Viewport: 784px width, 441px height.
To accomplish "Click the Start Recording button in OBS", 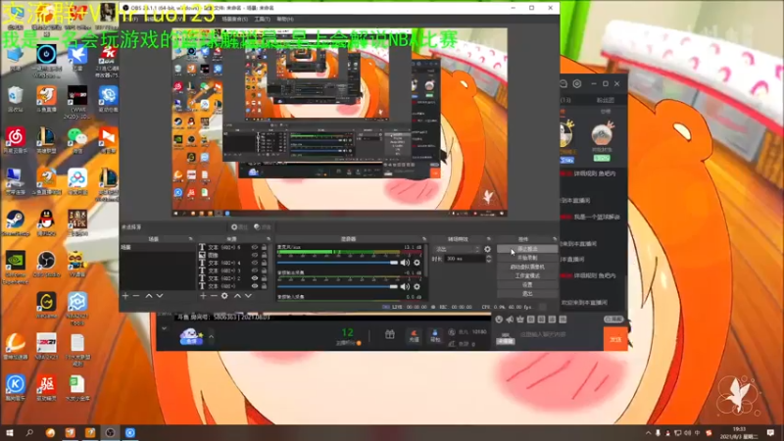I will coord(527,258).
